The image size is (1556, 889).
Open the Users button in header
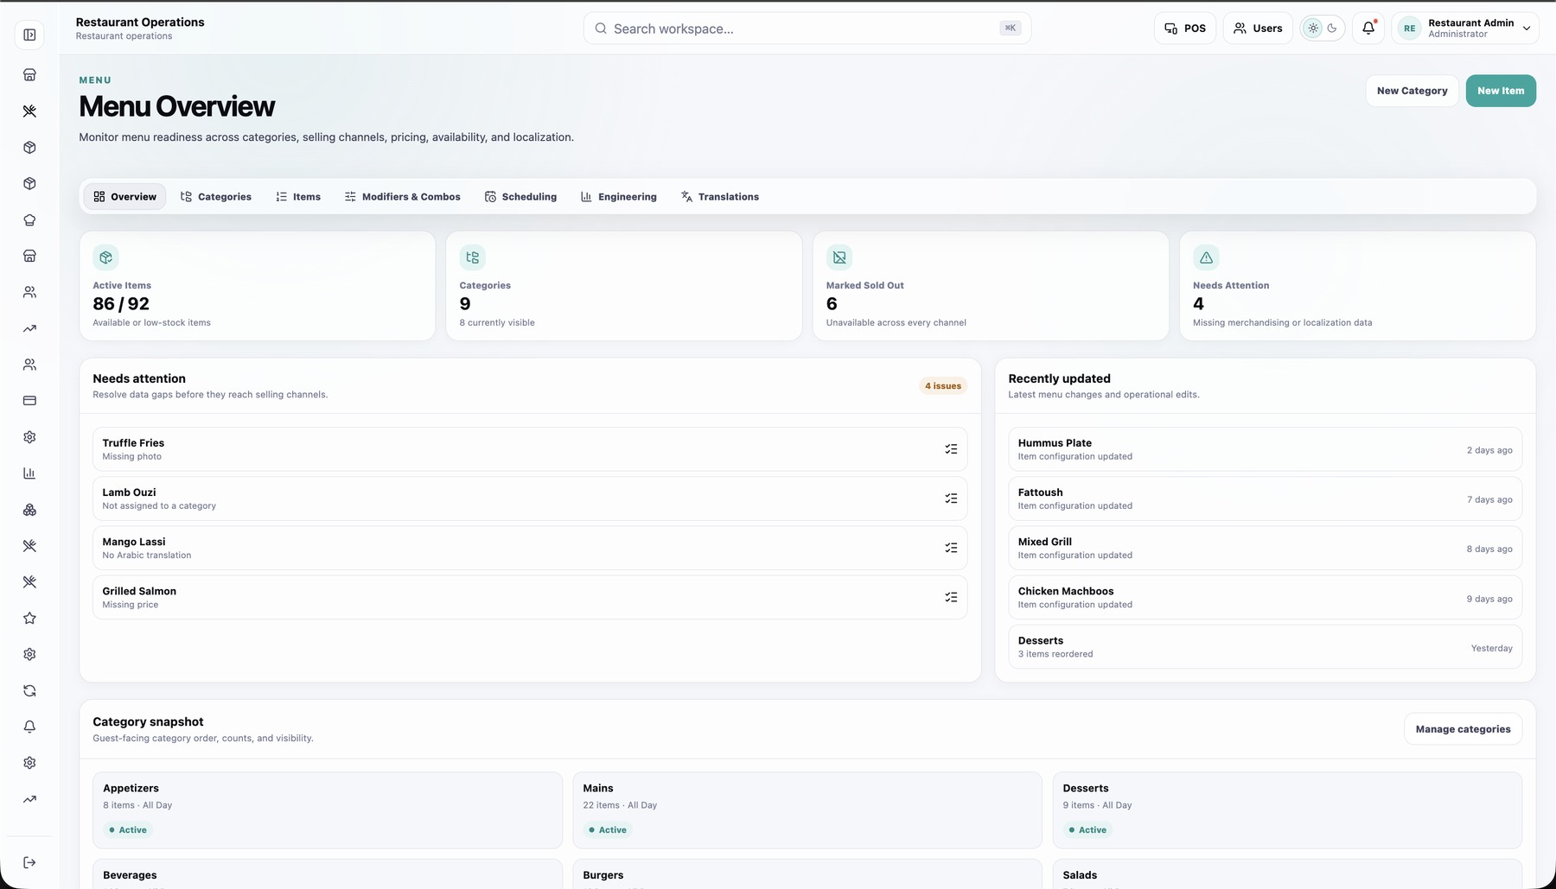[x=1258, y=29]
